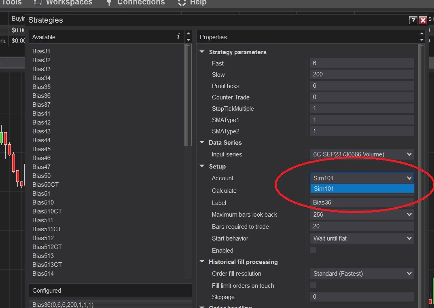Viewport: 434px width, 308px height.
Task: Close the Strategies dialog
Action: coord(423,20)
